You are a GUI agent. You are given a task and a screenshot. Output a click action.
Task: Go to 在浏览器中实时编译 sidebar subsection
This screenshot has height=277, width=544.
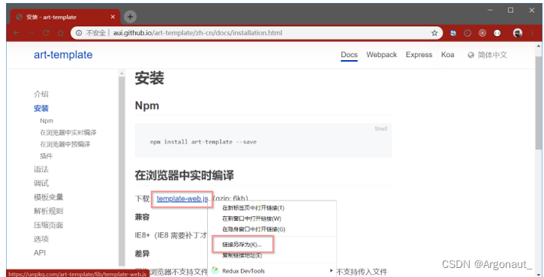coord(68,133)
